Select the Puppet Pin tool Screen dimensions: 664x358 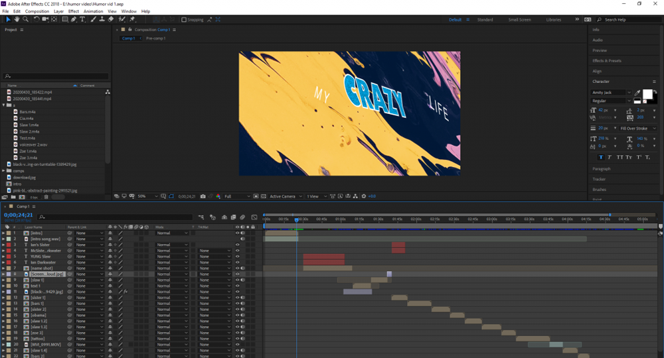132,19
